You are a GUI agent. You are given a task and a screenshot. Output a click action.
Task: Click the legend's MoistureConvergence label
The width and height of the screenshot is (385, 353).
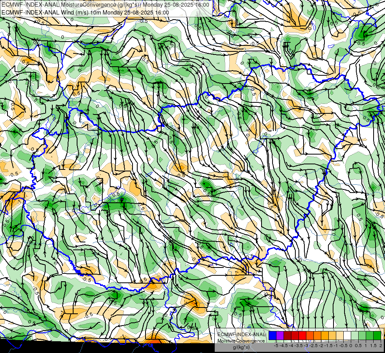tap(241, 341)
